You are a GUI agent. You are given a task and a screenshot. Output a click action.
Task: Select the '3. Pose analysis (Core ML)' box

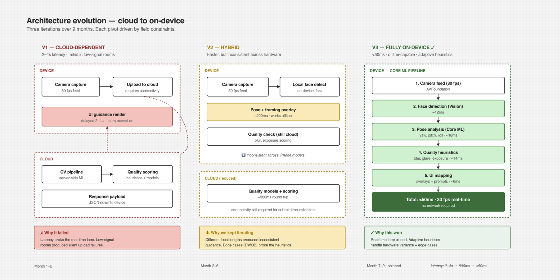pyautogui.click(x=438, y=132)
